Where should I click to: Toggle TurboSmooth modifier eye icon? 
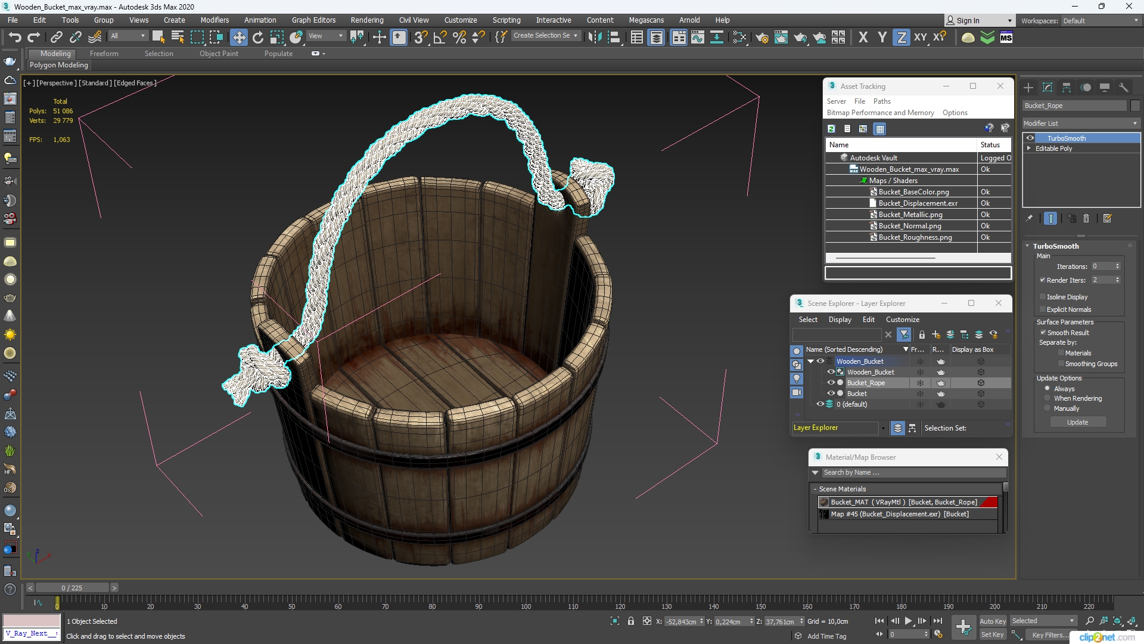pyautogui.click(x=1030, y=138)
